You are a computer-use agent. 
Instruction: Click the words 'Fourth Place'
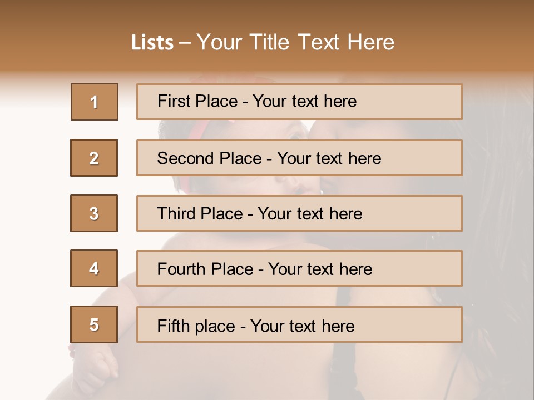[205, 269]
